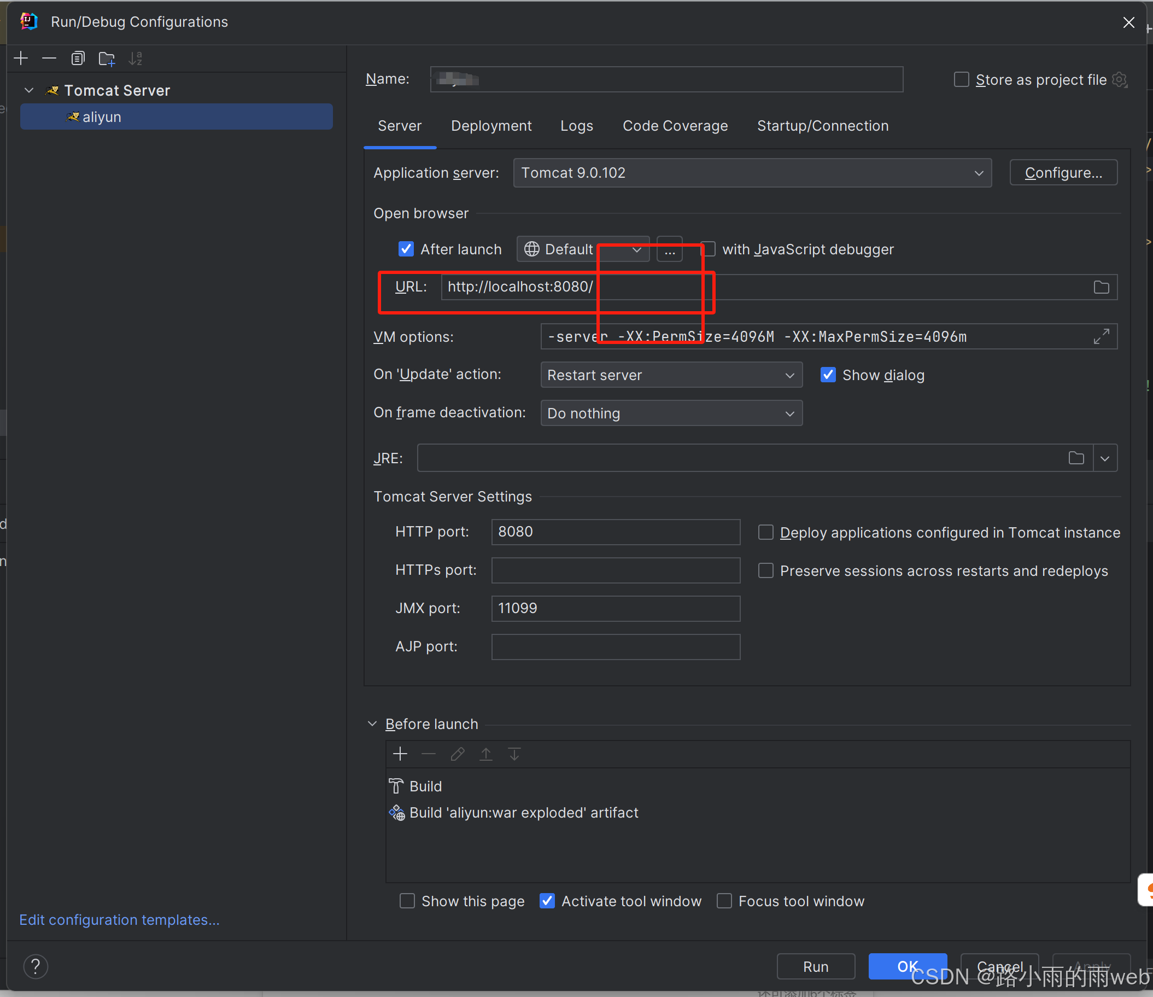Click the create new folder icon
This screenshot has height=997, width=1153.
click(106, 59)
